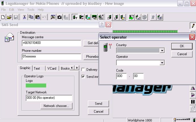Click the camera screenshot icon

[x=59, y=17]
